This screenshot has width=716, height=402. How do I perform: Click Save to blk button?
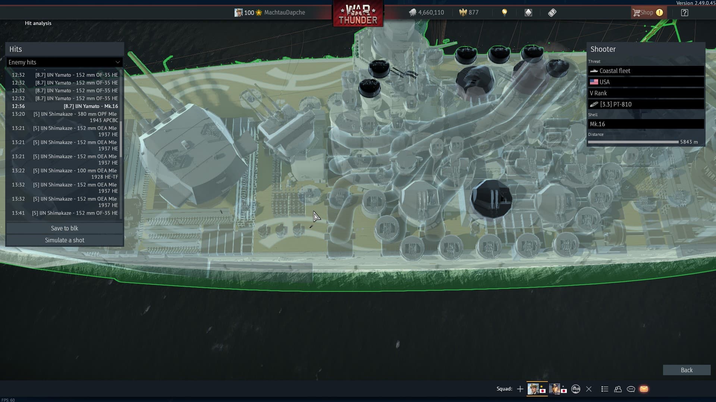pyautogui.click(x=65, y=228)
